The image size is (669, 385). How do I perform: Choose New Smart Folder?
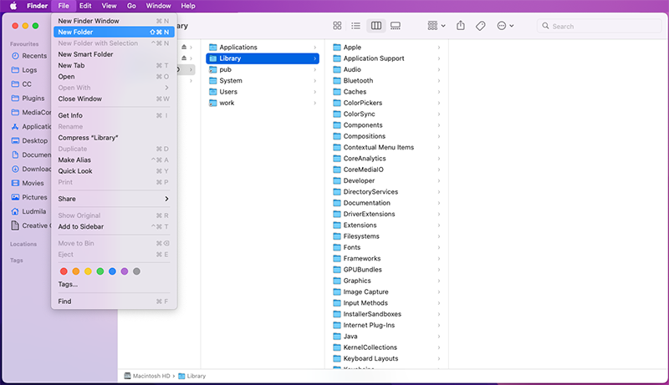pyautogui.click(x=114, y=54)
